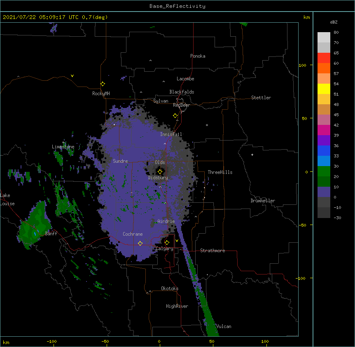This screenshot has width=355, height=347.
Task: Click the Ponoka city label
Action: [x=198, y=56]
